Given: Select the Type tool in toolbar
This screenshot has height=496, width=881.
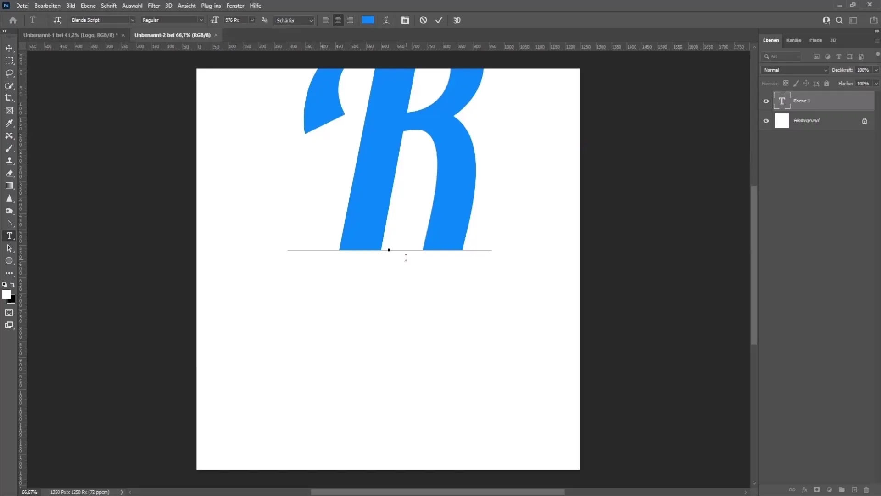Looking at the screenshot, I should 9,236.
